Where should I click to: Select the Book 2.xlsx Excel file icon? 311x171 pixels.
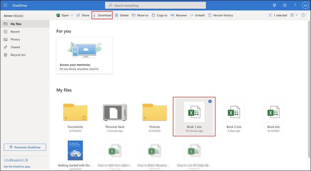pyautogui.click(x=234, y=112)
